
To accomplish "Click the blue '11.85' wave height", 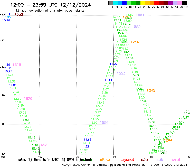I will coord(88,140).
